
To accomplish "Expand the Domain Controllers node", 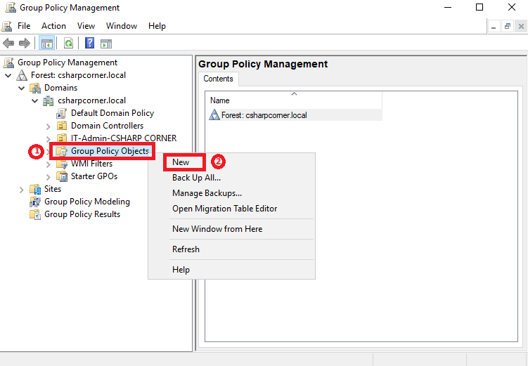I will (48, 126).
